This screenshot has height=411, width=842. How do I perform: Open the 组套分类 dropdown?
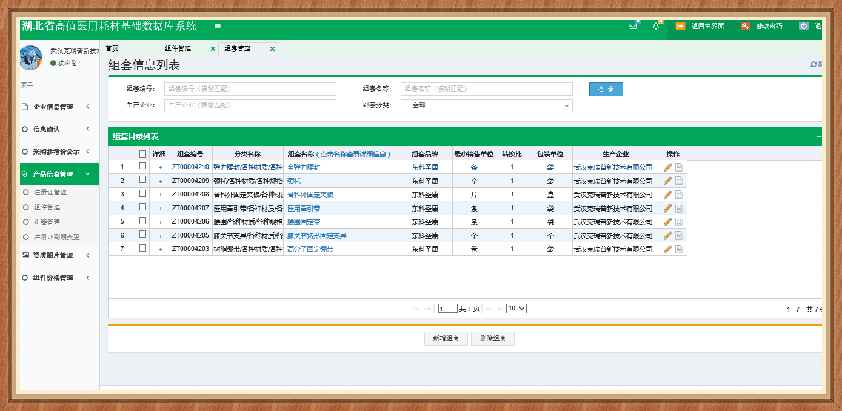[486, 105]
